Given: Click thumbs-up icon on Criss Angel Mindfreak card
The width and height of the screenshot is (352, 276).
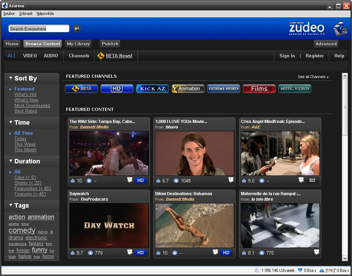Looking at the screenshot, I should 244,181.
